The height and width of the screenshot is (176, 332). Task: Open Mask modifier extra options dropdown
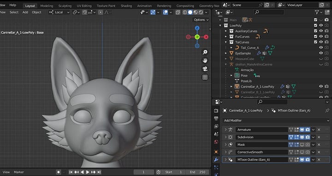tap(313, 145)
